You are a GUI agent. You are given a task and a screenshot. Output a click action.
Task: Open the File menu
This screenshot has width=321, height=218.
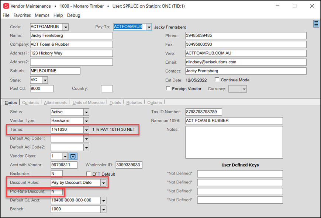pos(6,15)
